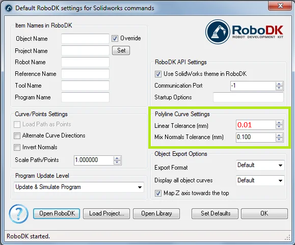This screenshot has height=245, width=295.
Task: Click the RoboDK icon in title bar
Action: coord(9,8)
